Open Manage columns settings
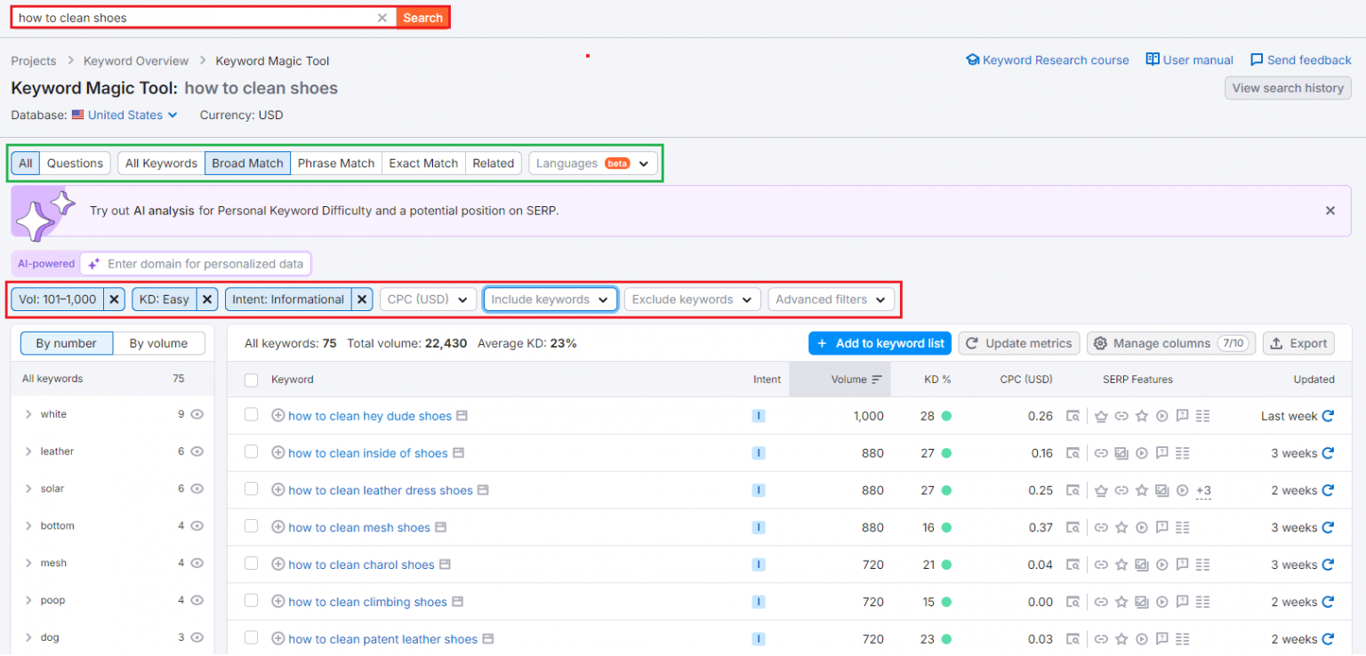 click(x=1170, y=343)
